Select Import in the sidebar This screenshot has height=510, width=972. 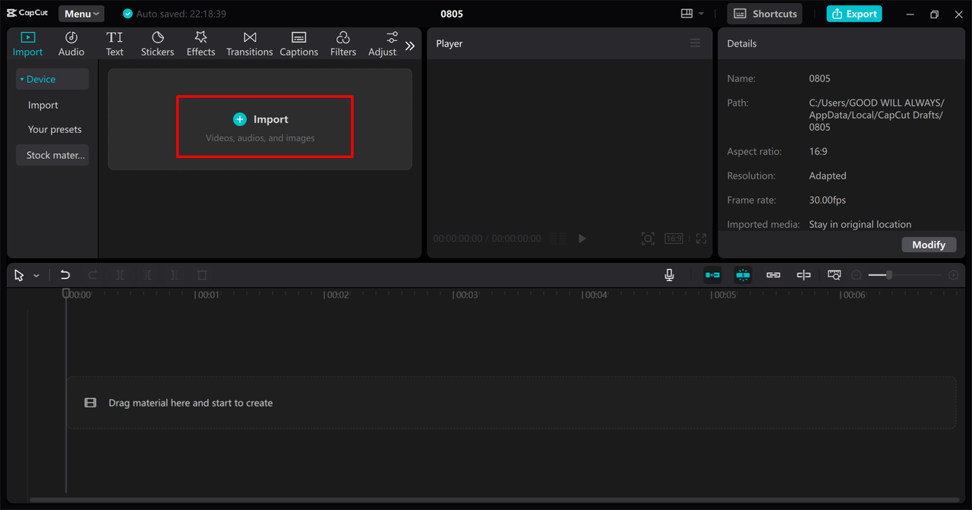point(43,105)
